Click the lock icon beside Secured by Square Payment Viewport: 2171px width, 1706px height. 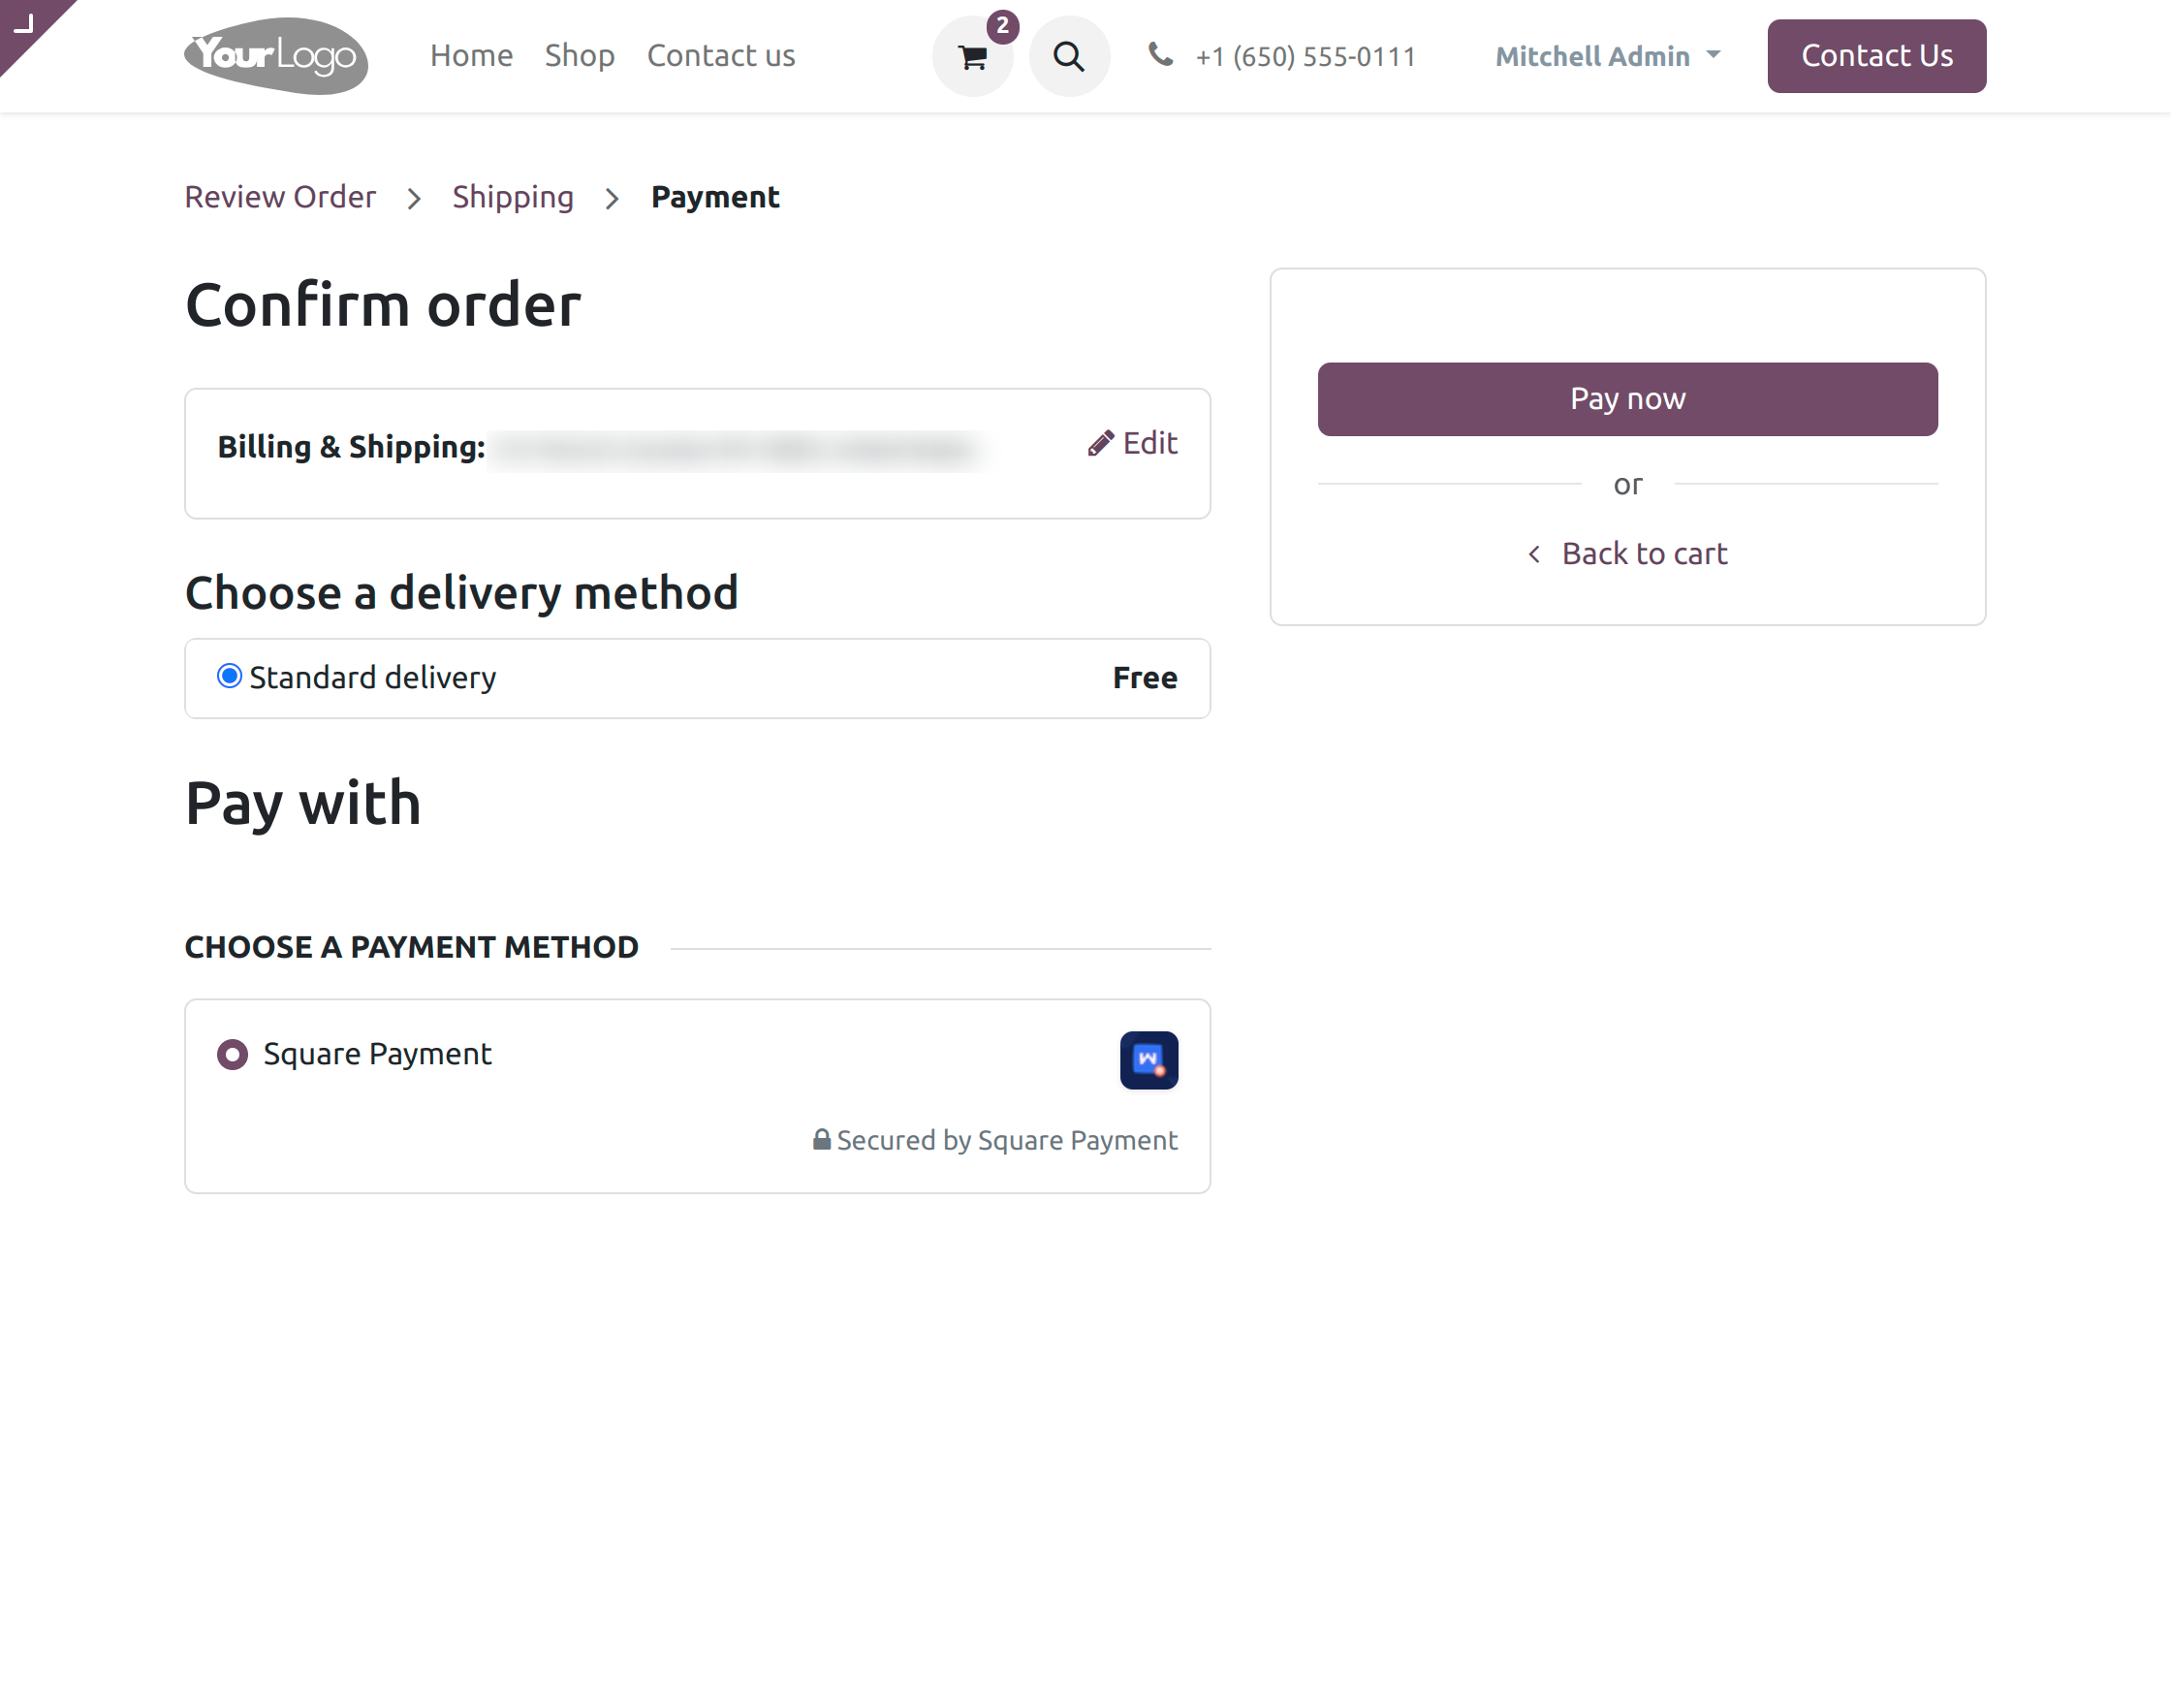point(822,1139)
